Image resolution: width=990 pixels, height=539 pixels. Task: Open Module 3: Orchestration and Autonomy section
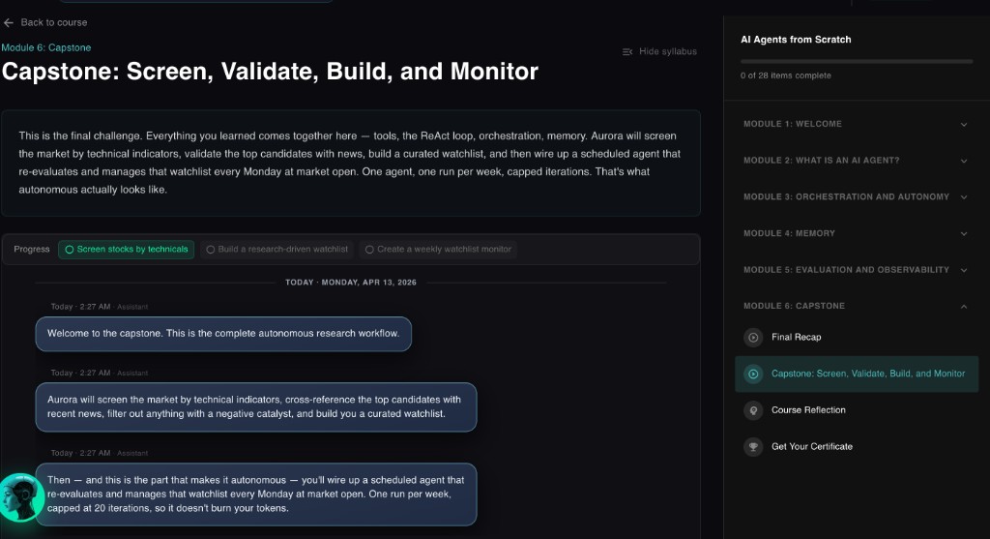click(x=857, y=197)
